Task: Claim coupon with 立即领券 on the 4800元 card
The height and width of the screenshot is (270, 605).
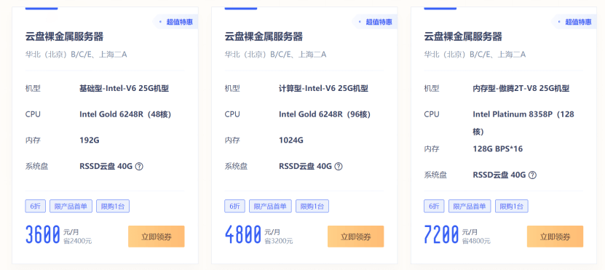Action: (356, 237)
